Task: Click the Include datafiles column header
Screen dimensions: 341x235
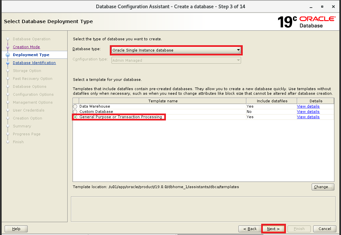Action: [x=272, y=101]
